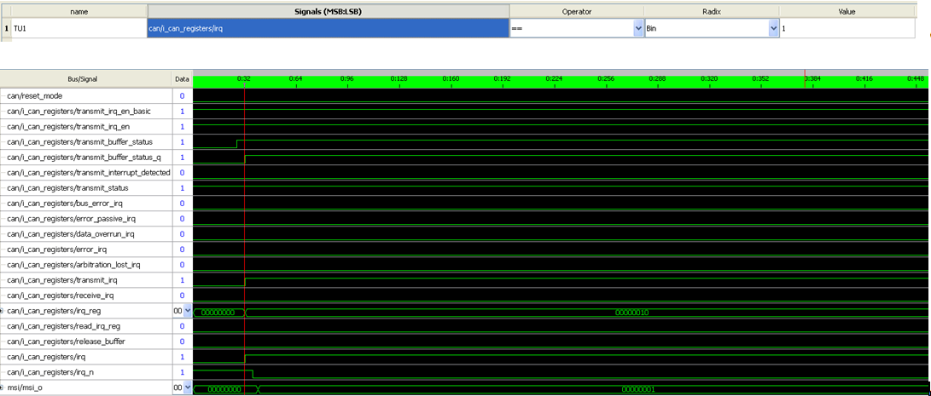Click the data value 1 for irq_n
The width and height of the screenshot is (931, 396).
tap(183, 372)
